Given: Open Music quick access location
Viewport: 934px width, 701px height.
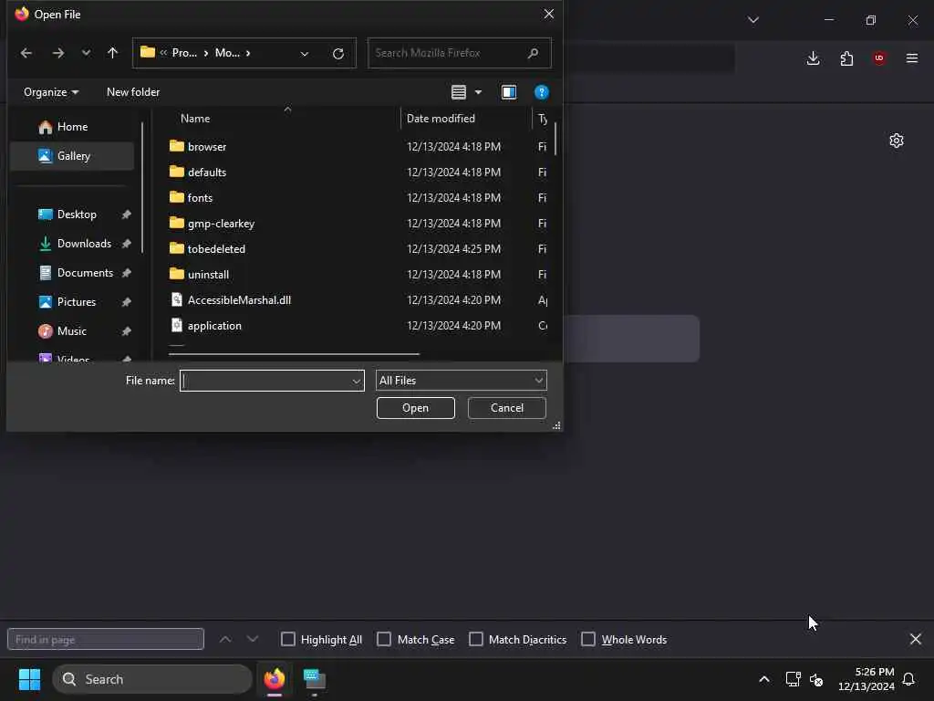Looking at the screenshot, I should click(x=71, y=330).
